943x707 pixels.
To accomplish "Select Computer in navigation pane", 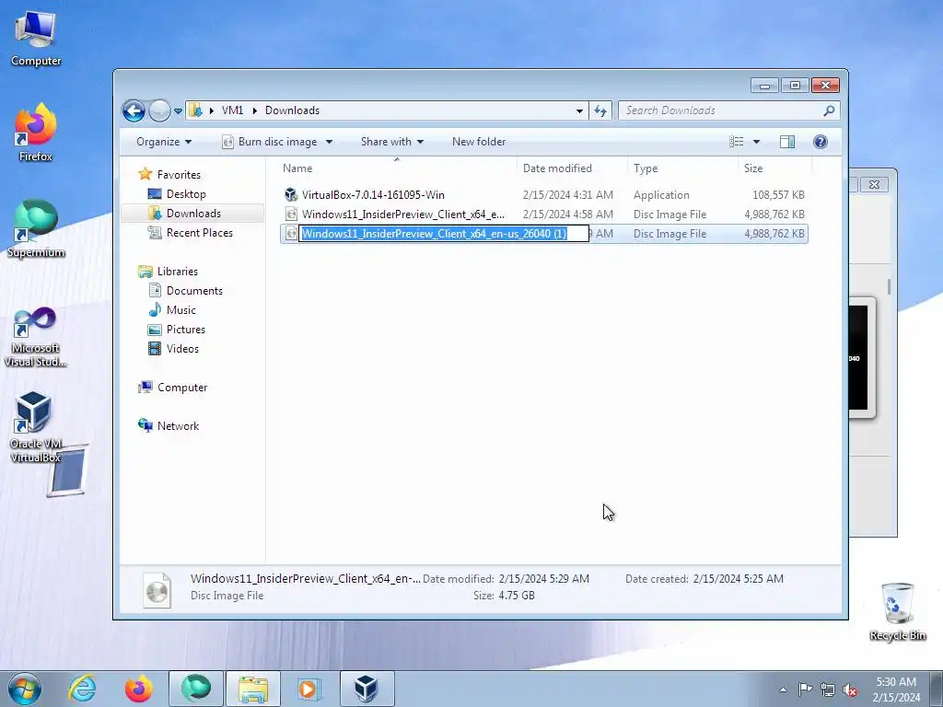I will click(x=182, y=388).
